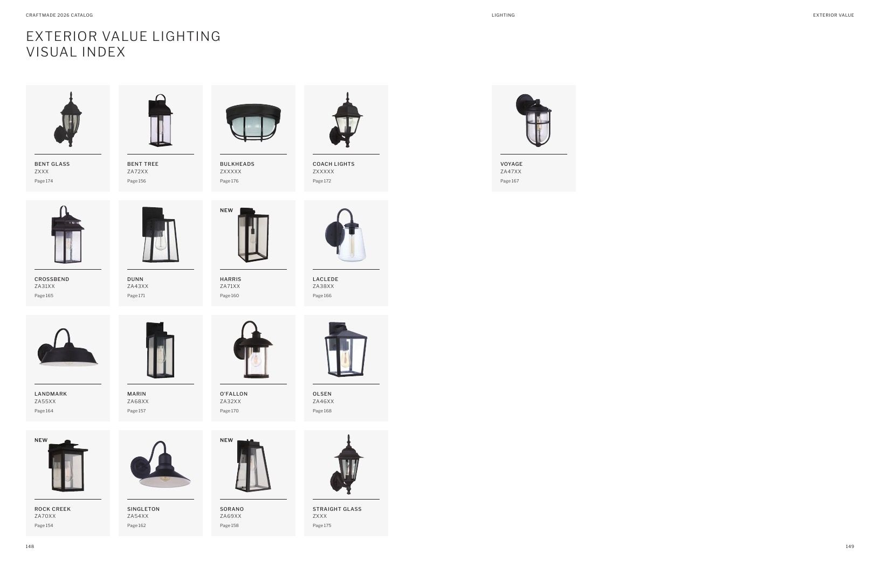This screenshot has width=880, height=562.
Task: Go to "Page 176" listed under Bulkheads
Action: pyautogui.click(x=229, y=181)
